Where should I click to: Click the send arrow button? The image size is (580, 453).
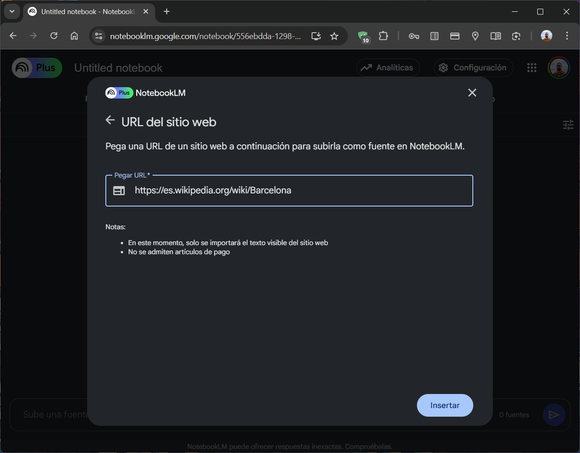554,414
